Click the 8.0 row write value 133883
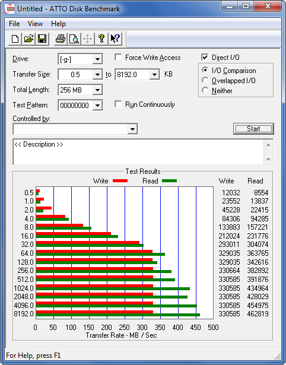Screen dimensions: 286x365 tap(229, 227)
